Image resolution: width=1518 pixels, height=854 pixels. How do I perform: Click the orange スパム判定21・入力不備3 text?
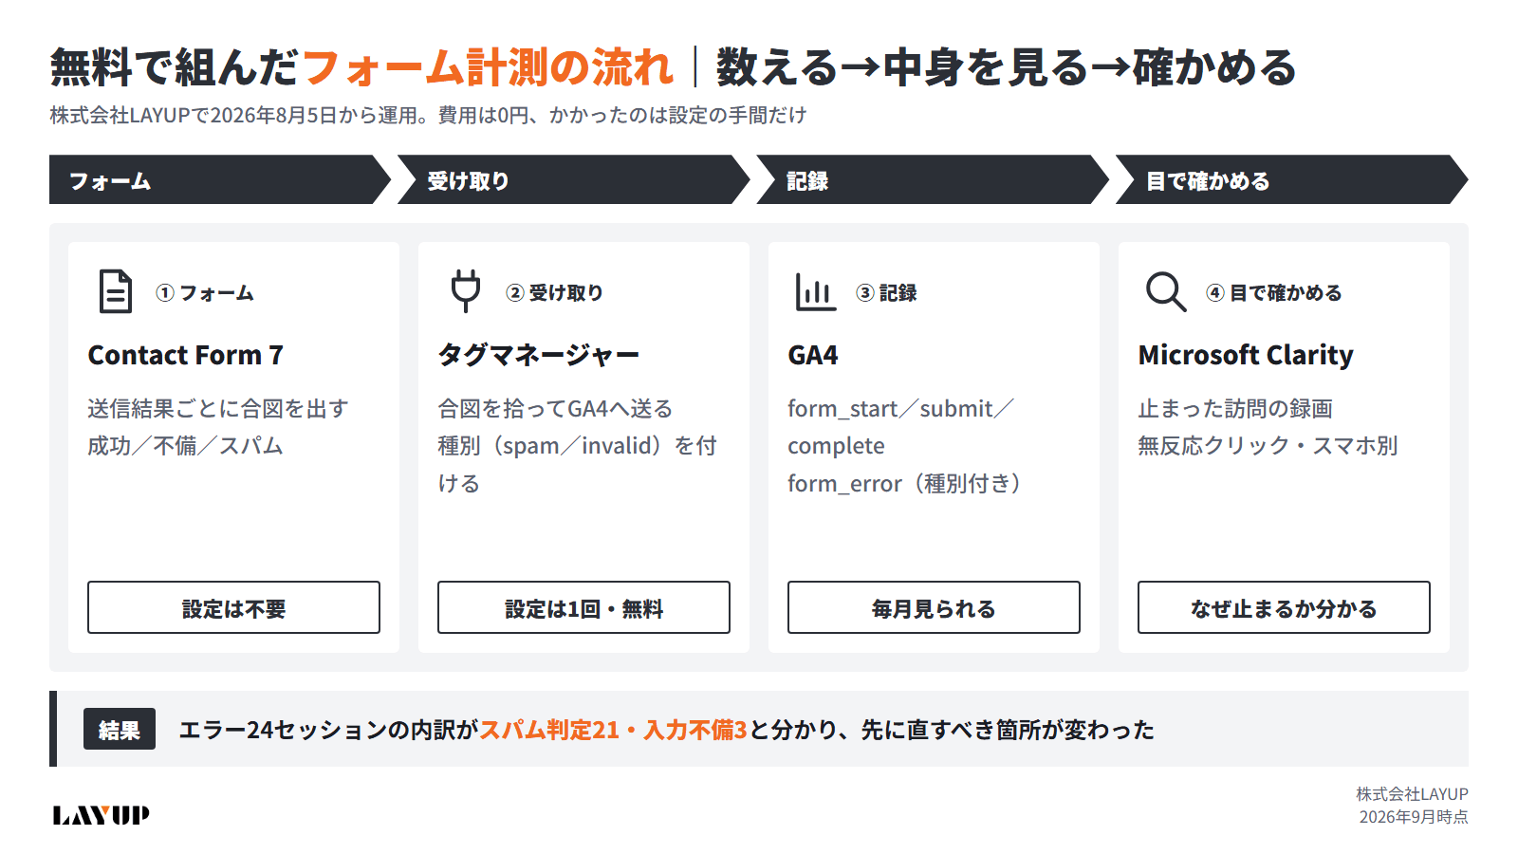coord(613,729)
